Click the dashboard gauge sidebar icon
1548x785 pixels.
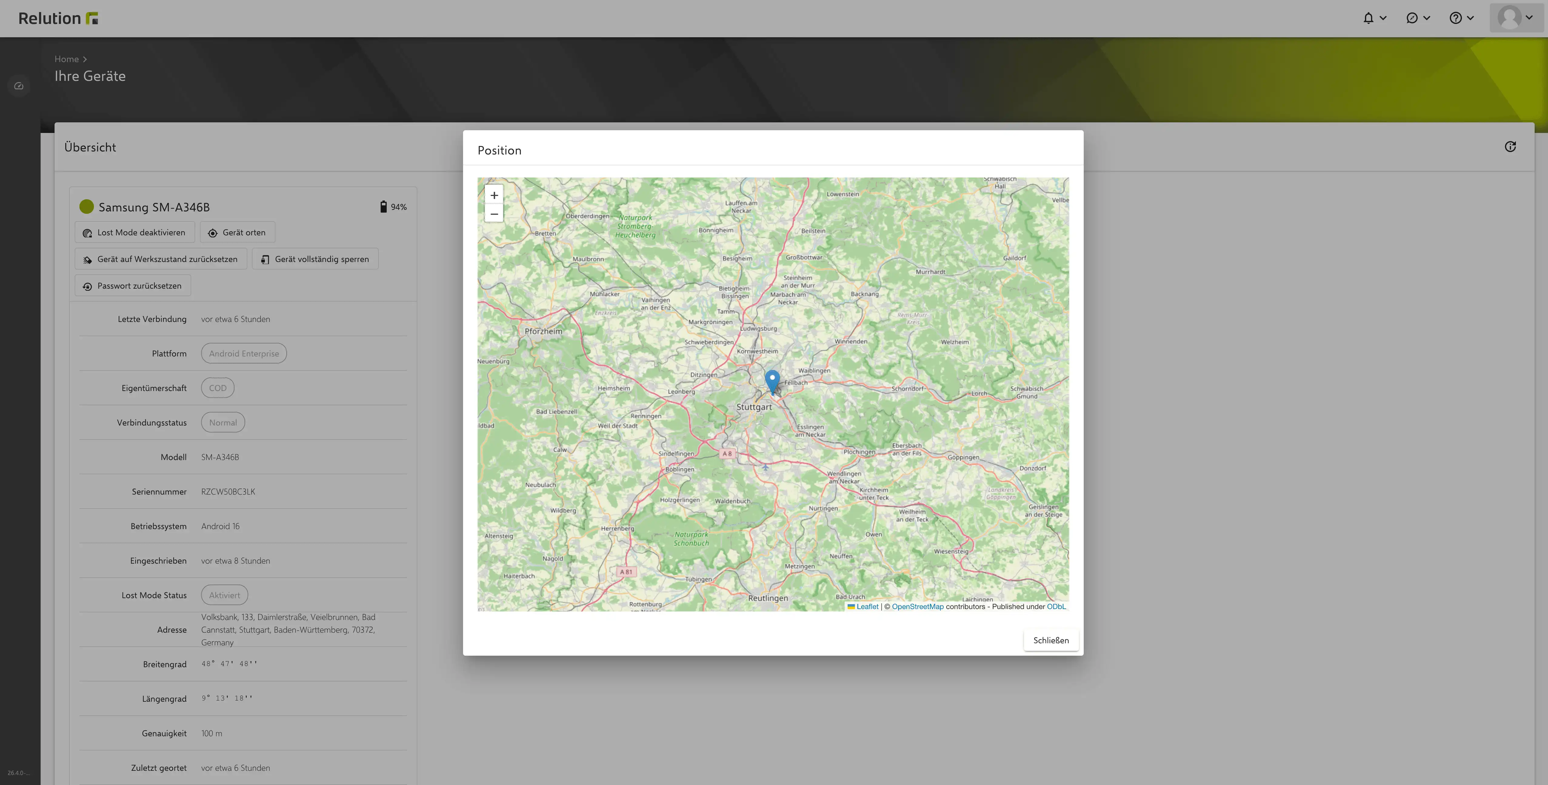click(x=18, y=86)
